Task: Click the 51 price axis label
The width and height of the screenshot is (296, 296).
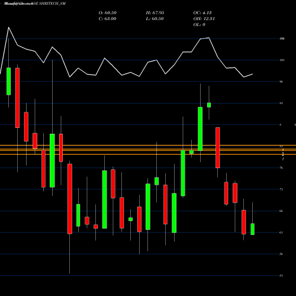Action: click(281, 275)
